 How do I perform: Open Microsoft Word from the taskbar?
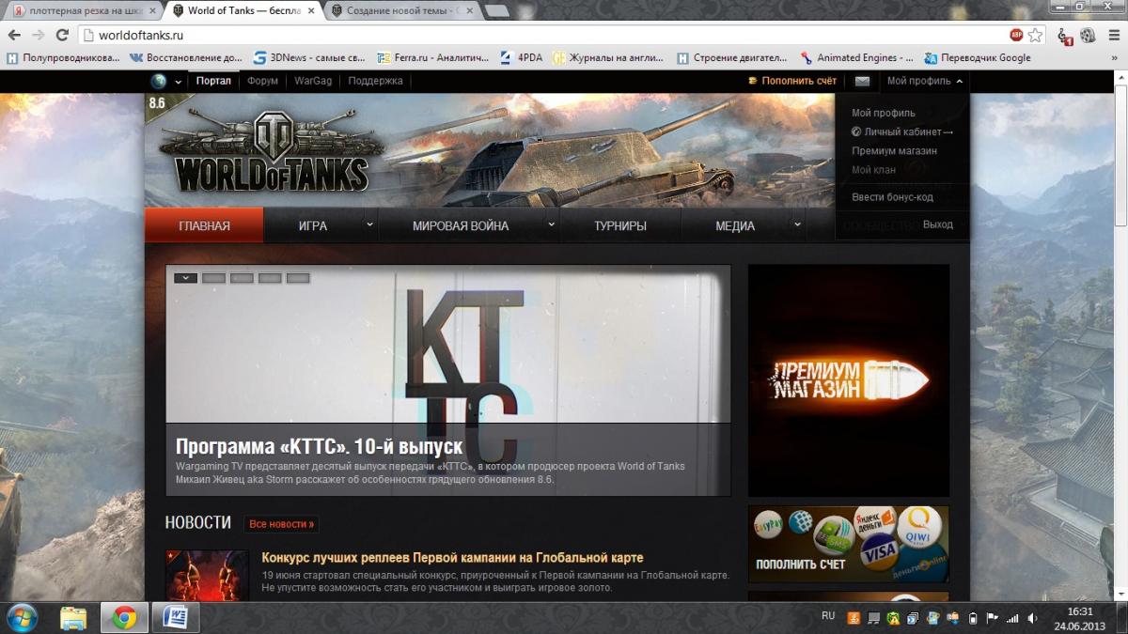pos(176,618)
